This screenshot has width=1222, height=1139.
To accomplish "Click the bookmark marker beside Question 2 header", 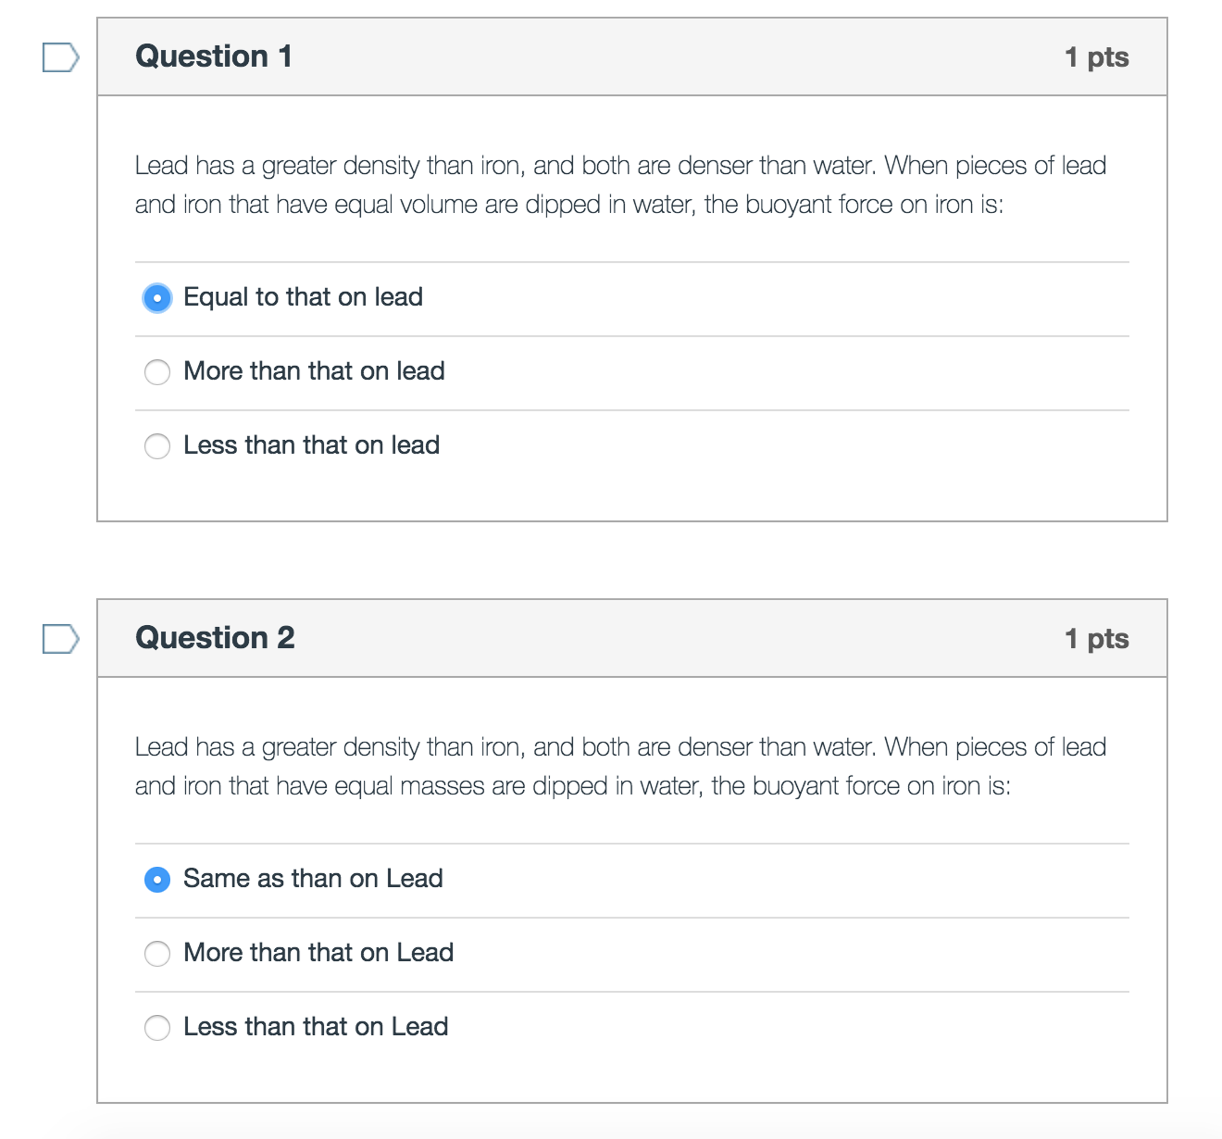I will (60, 639).
